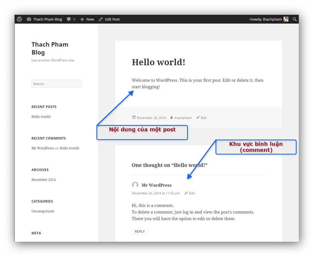
Task: Click the Mr WordPress comment author name
Action: pos(156,185)
